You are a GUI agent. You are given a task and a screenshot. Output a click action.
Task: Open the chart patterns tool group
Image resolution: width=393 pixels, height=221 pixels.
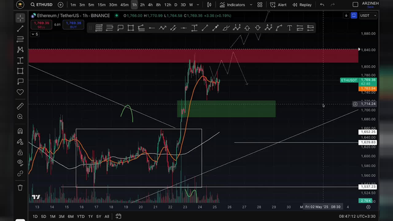point(20,50)
